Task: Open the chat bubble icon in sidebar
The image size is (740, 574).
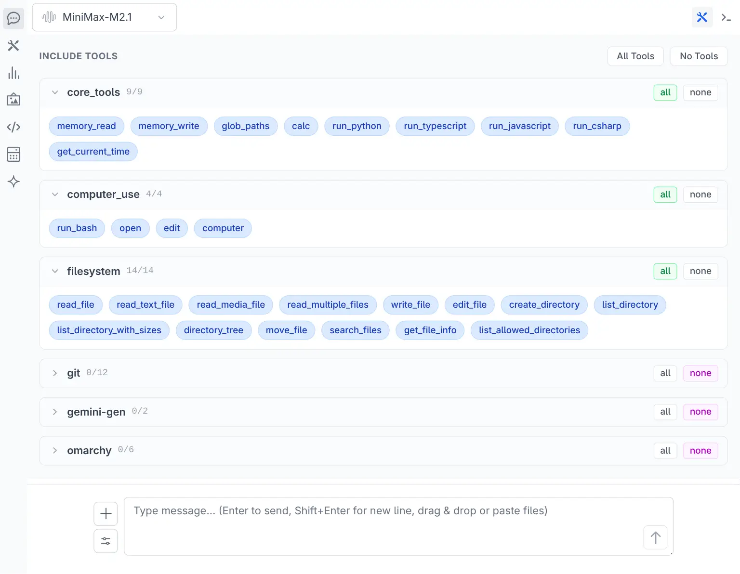Action: (x=13, y=18)
